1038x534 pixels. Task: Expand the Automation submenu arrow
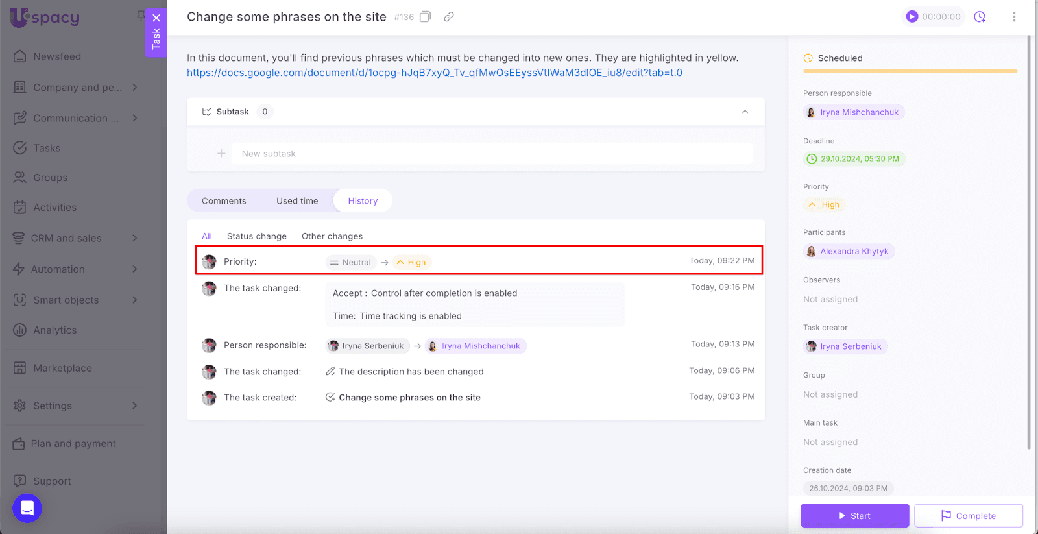click(135, 269)
